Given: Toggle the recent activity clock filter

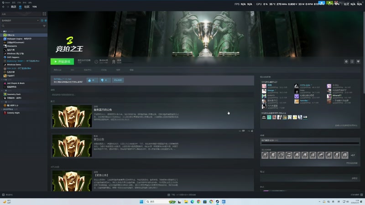Looking at the screenshot, I should [42, 20].
